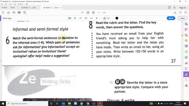Screen dimensions: 189x106
Task: Select the circle tool
Action: click(86, 18)
